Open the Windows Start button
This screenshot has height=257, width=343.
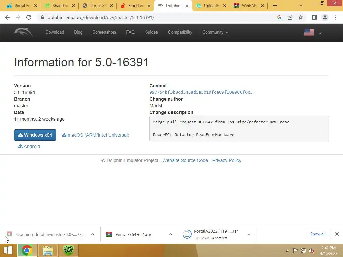tap(8, 250)
